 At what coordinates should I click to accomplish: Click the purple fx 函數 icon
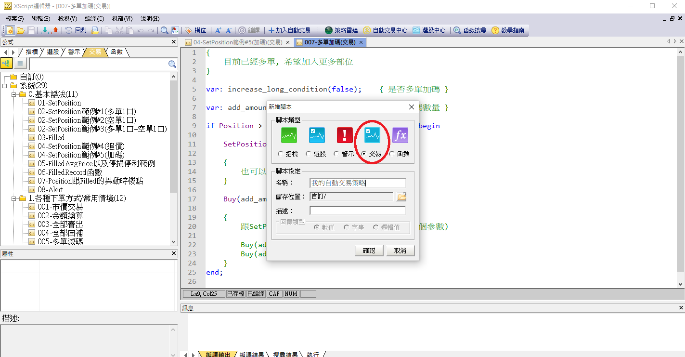400,135
